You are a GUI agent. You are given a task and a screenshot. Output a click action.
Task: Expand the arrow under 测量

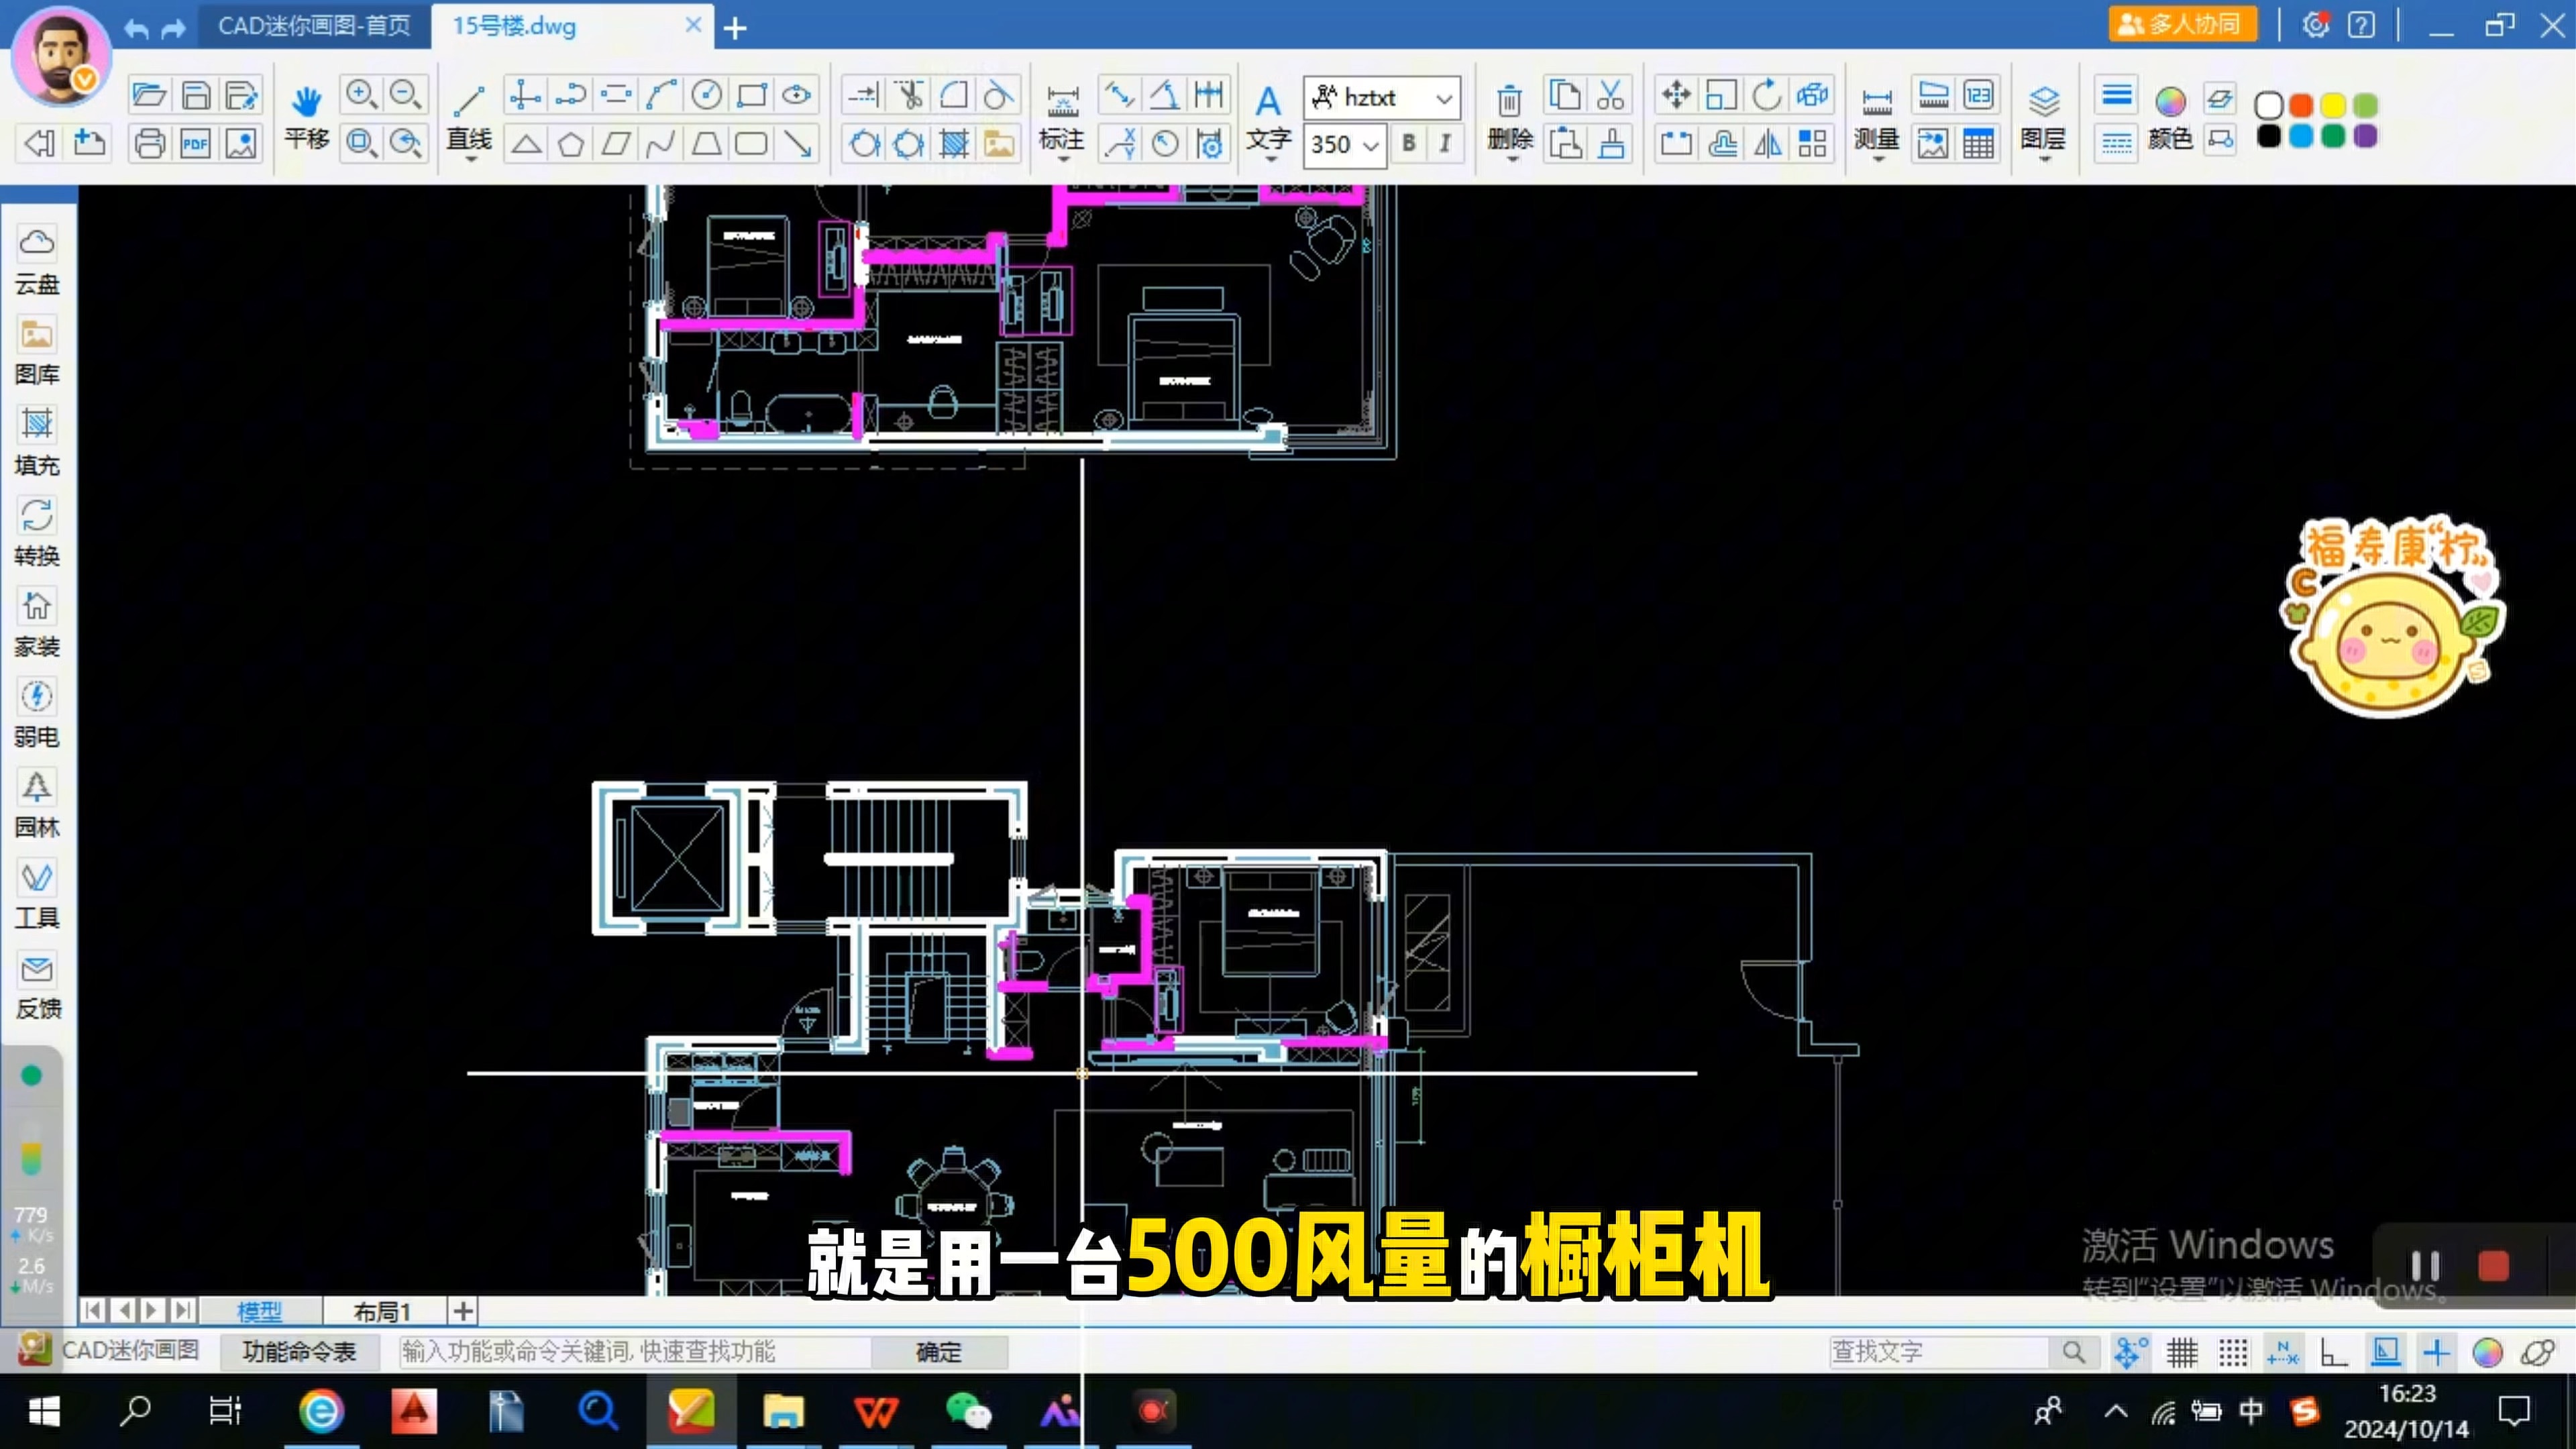coord(1878,160)
